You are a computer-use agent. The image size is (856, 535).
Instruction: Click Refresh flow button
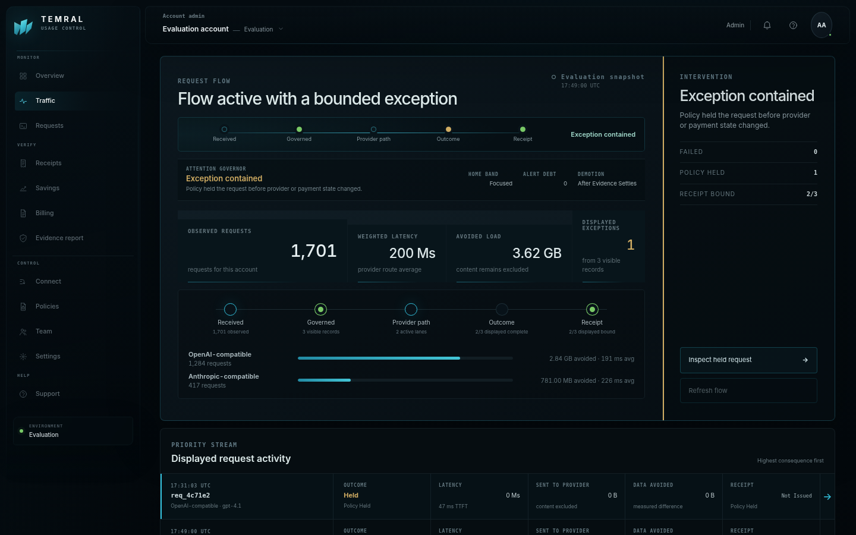[x=748, y=391]
